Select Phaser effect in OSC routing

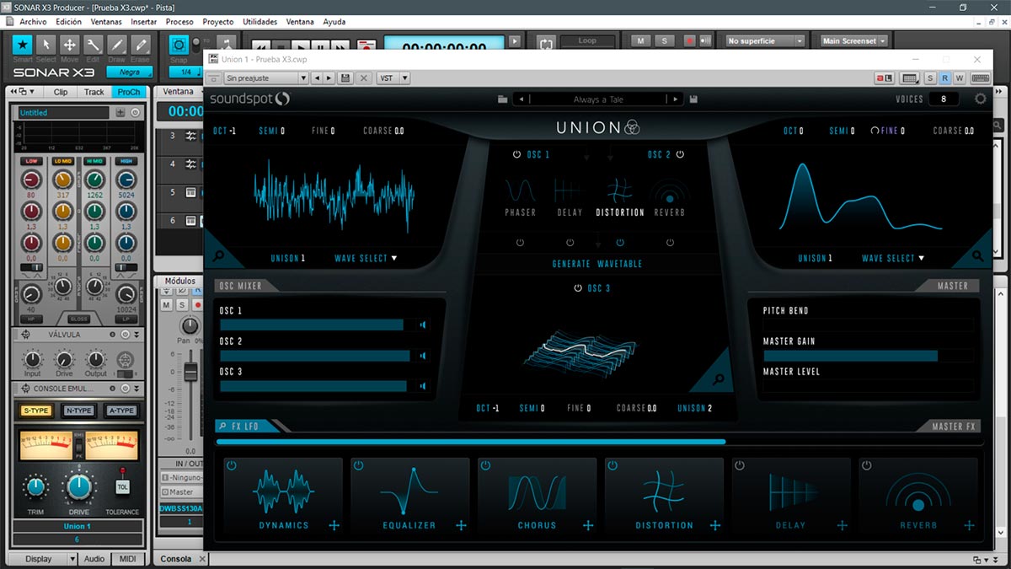[521, 197]
